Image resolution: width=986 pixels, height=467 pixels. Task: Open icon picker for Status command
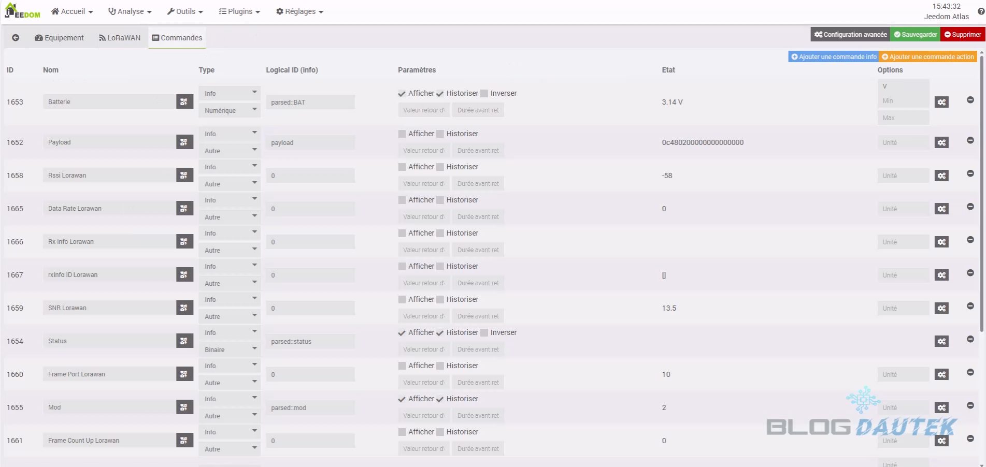tap(184, 341)
